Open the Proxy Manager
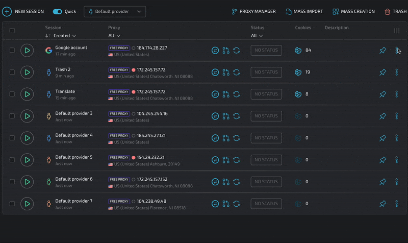 pyautogui.click(x=253, y=11)
